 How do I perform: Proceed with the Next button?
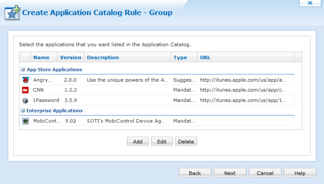(230, 173)
